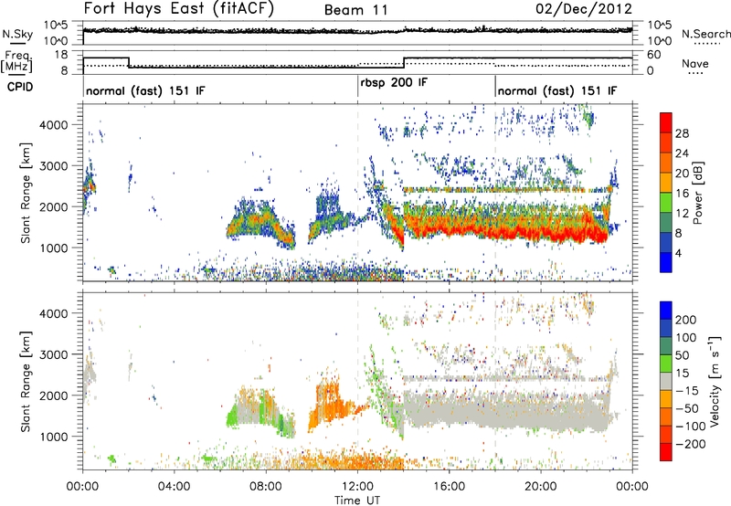Click the '04:00' time tick label

(x=175, y=487)
